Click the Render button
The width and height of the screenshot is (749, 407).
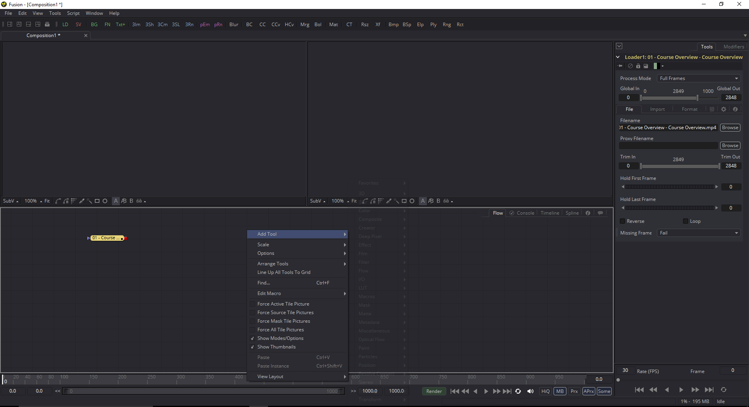click(434, 391)
